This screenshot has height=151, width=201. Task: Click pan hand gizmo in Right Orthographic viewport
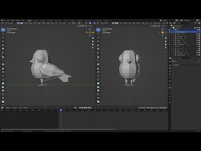(93, 41)
